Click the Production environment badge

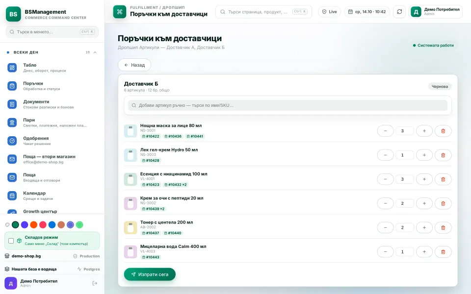pos(86,256)
